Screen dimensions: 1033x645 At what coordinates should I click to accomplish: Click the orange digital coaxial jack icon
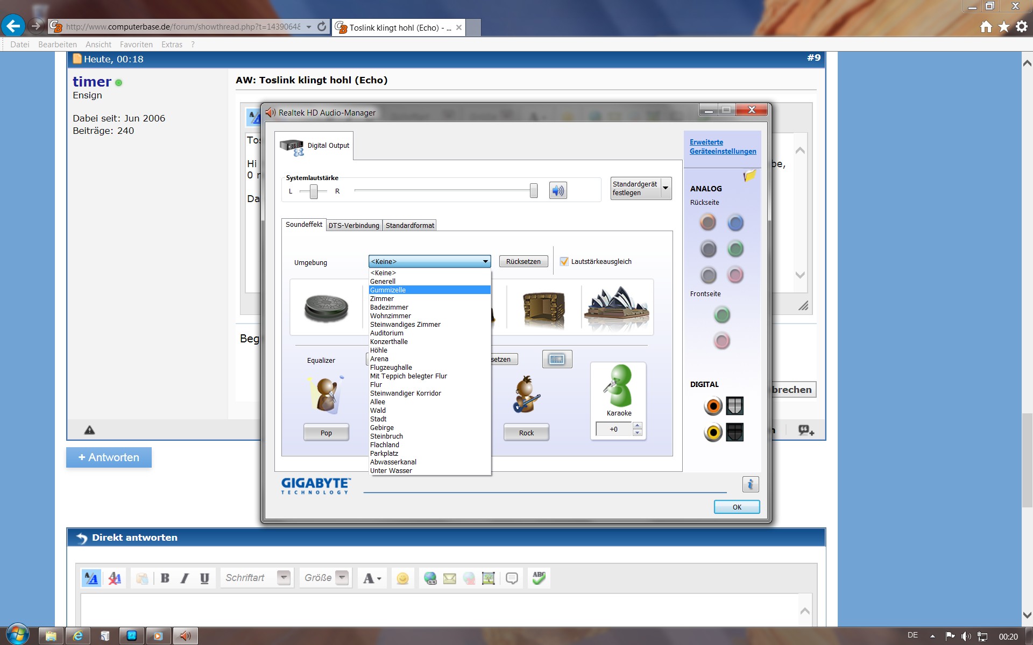point(713,406)
